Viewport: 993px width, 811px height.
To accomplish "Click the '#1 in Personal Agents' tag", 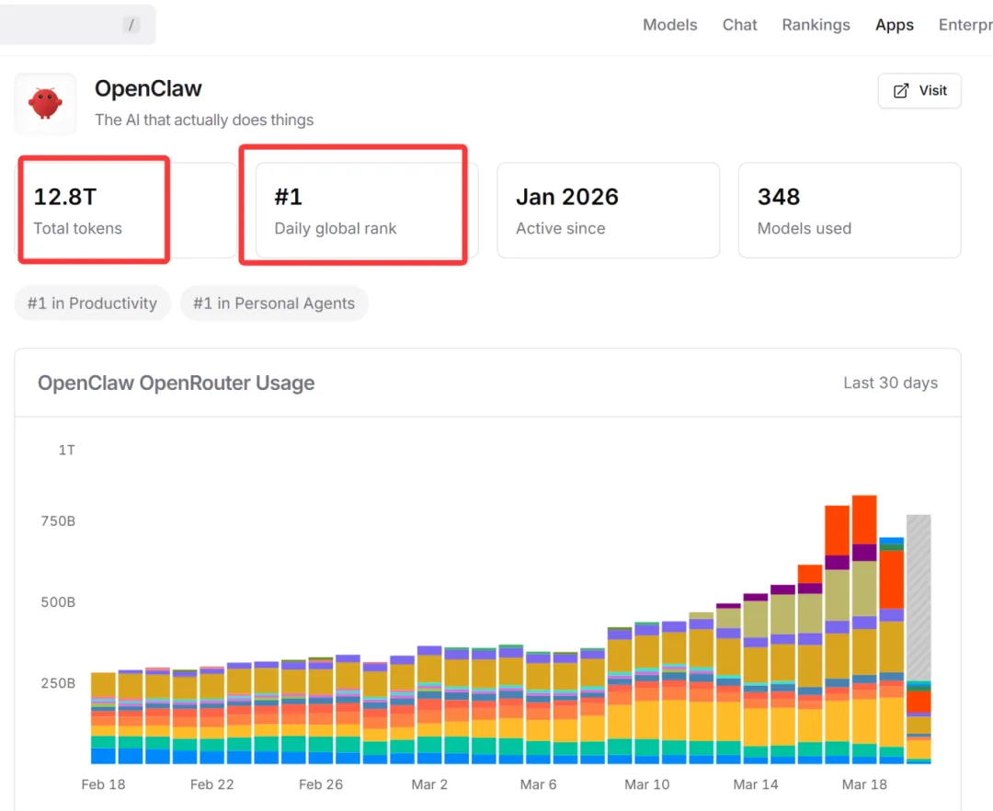I will pos(274,303).
